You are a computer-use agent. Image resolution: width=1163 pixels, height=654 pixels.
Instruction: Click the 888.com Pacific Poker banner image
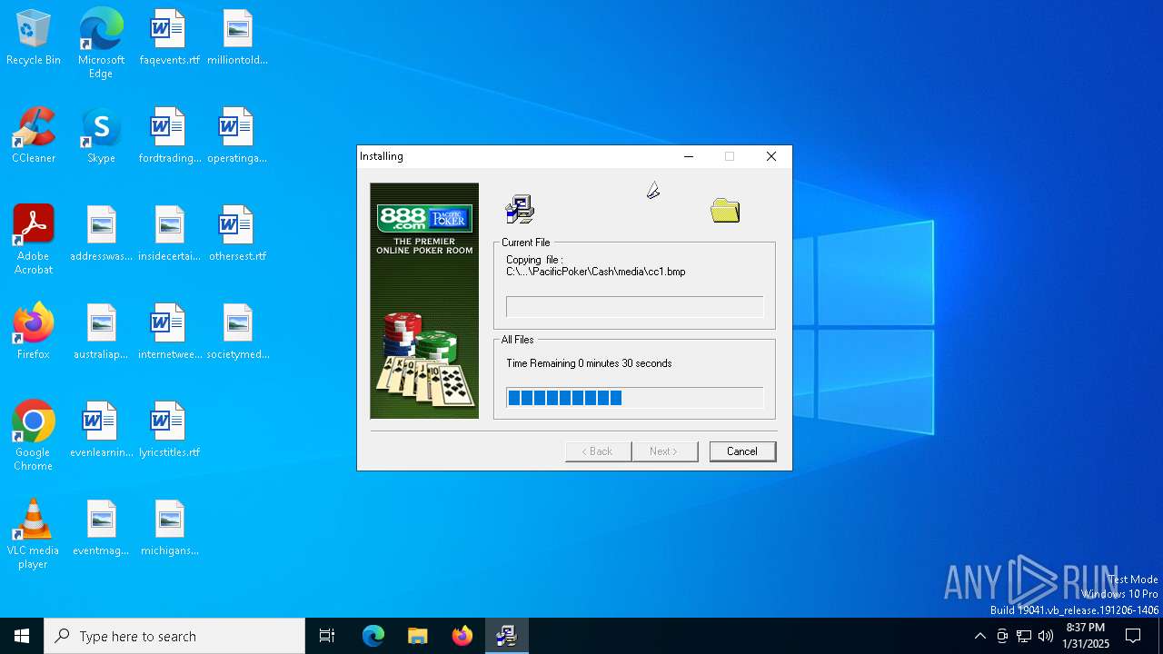coord(424,301)
